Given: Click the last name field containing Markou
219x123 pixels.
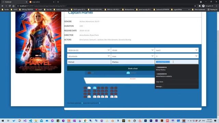Looking at the screenshot, I should 133,62.
